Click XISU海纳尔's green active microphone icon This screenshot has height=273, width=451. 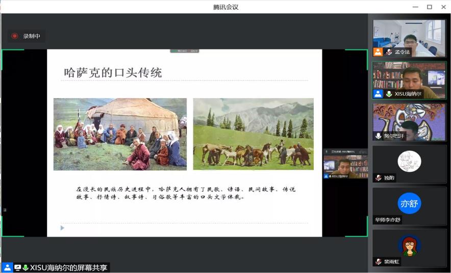tap(389, 94)
